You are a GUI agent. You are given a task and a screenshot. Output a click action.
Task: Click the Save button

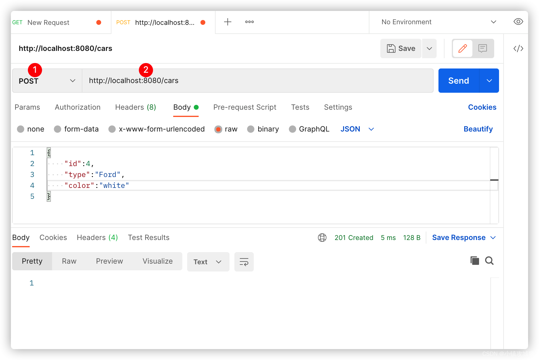coord(401,48)
